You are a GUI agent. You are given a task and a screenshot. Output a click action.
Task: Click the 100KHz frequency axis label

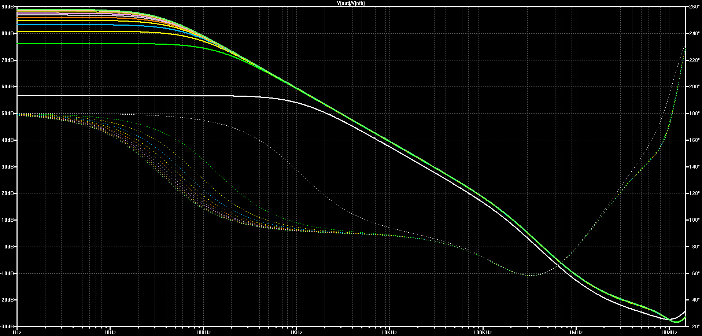[483, 333]
